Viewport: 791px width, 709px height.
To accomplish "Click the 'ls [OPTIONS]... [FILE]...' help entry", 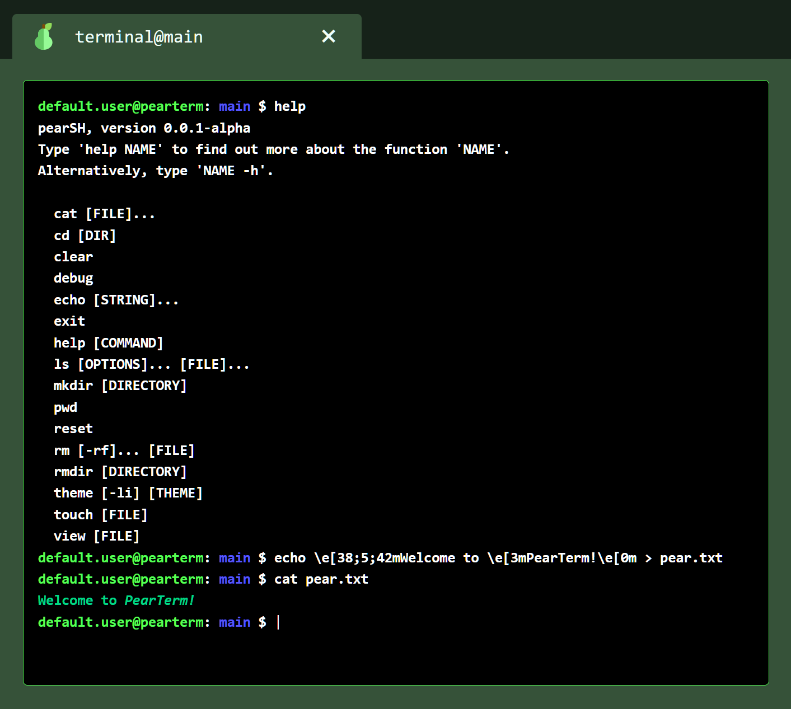I will coord(151,364).
